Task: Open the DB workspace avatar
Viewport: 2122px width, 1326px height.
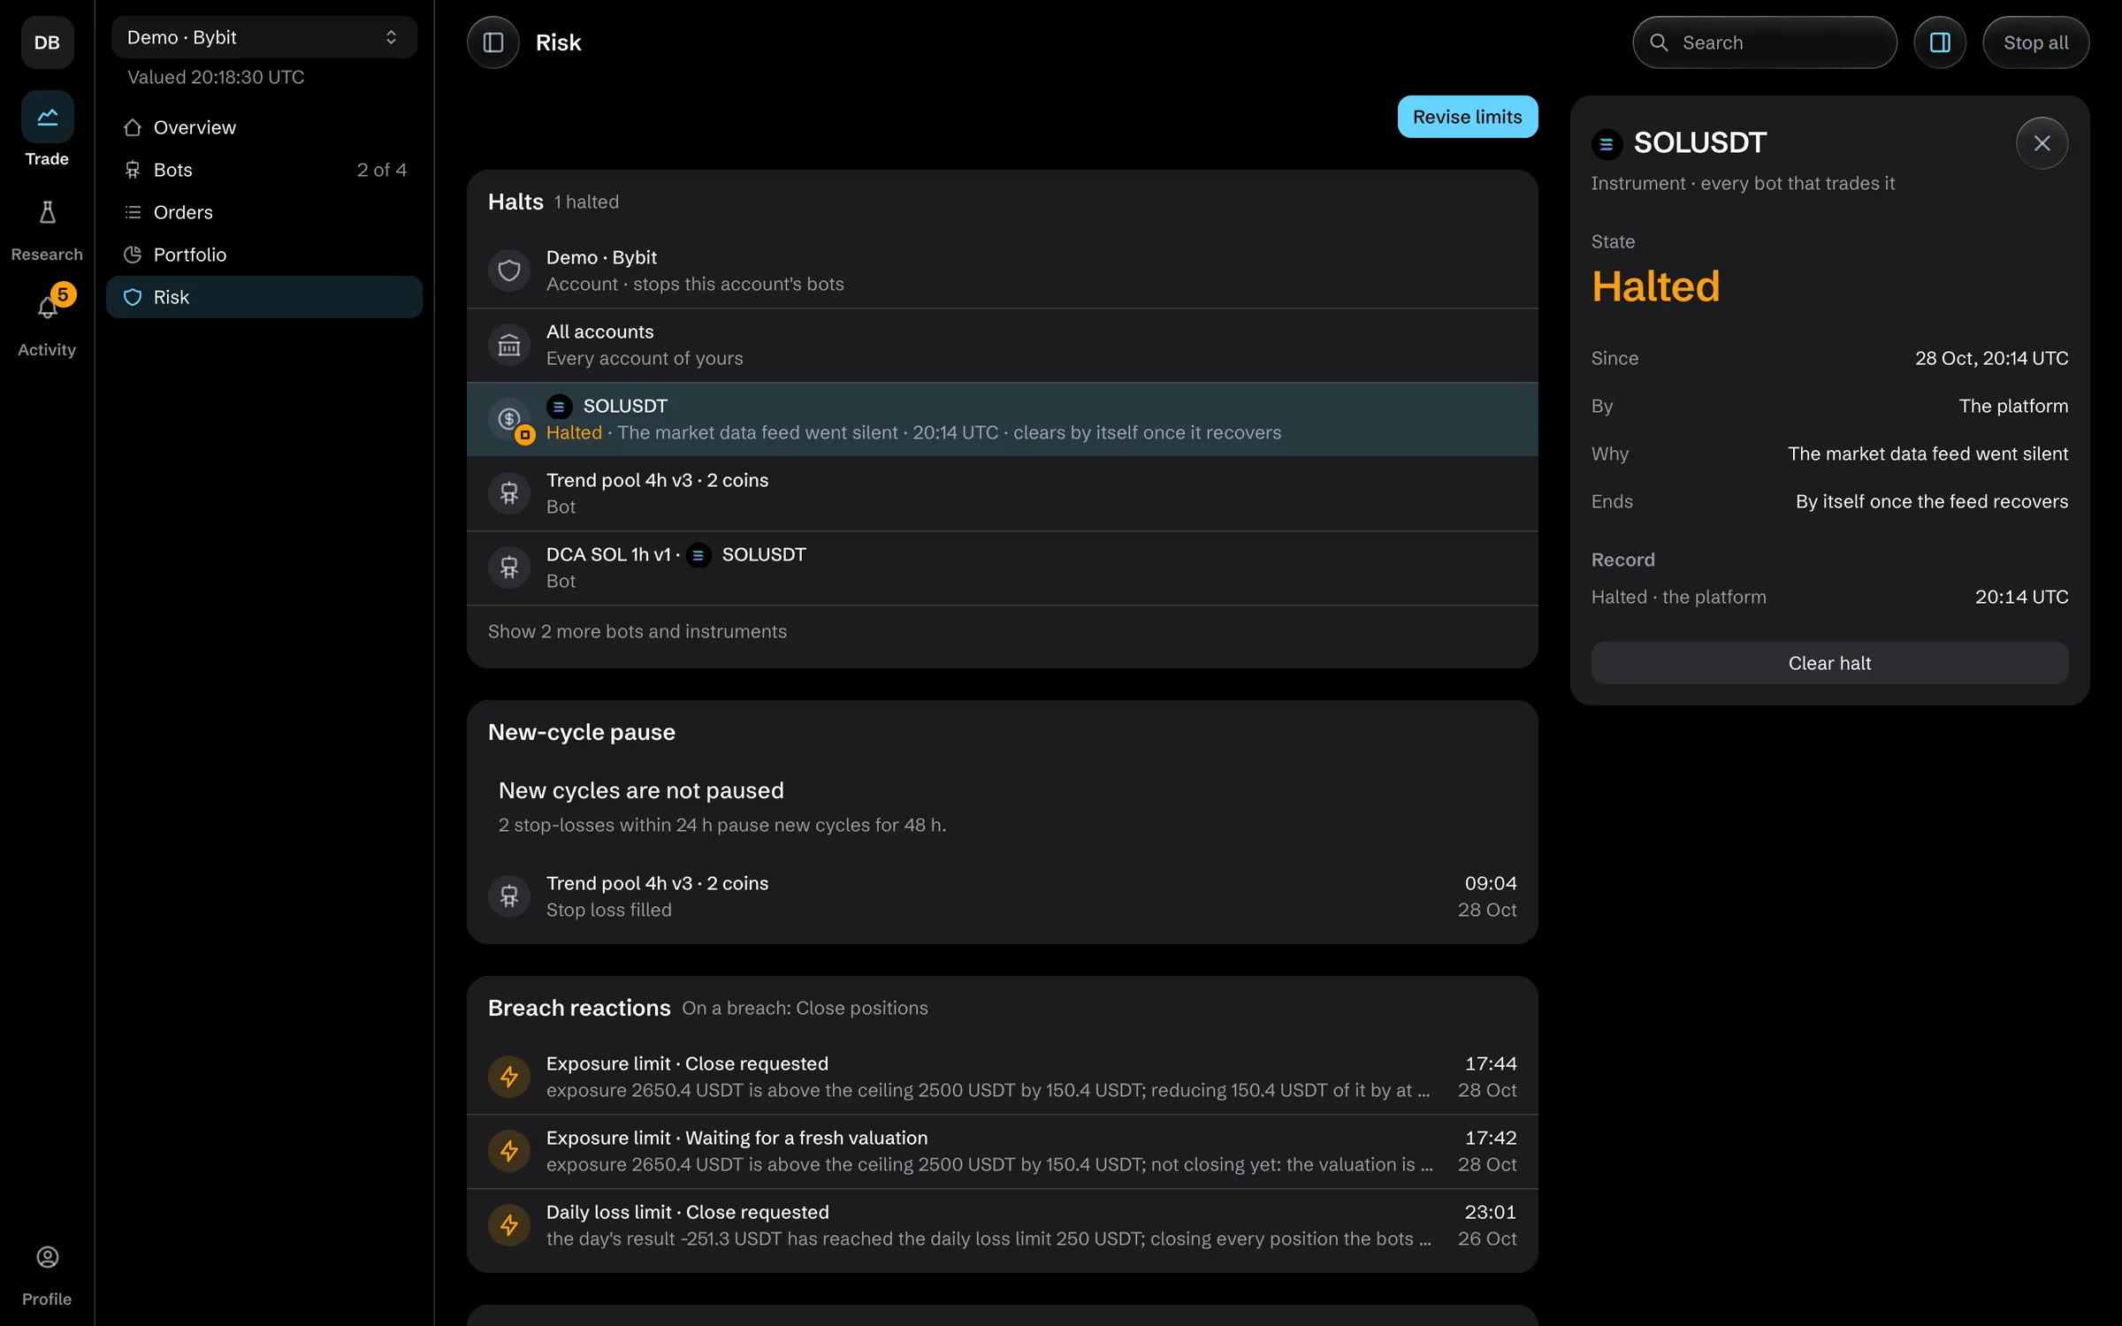Action: 47,42
